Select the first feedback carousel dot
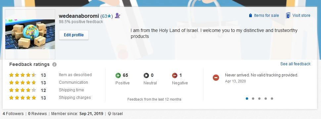This screenshot has height=119, width=321. [247, 99]
